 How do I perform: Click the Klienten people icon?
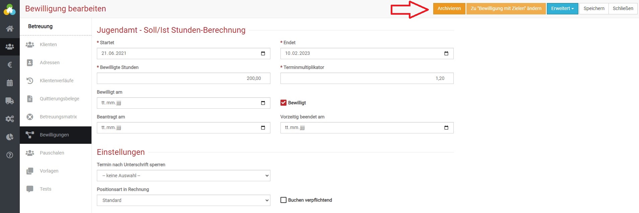tap(30, 44)
